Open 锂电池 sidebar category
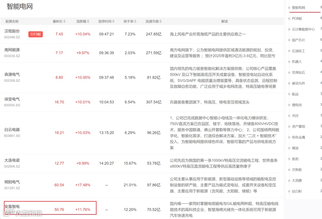 tap(297, 105)
